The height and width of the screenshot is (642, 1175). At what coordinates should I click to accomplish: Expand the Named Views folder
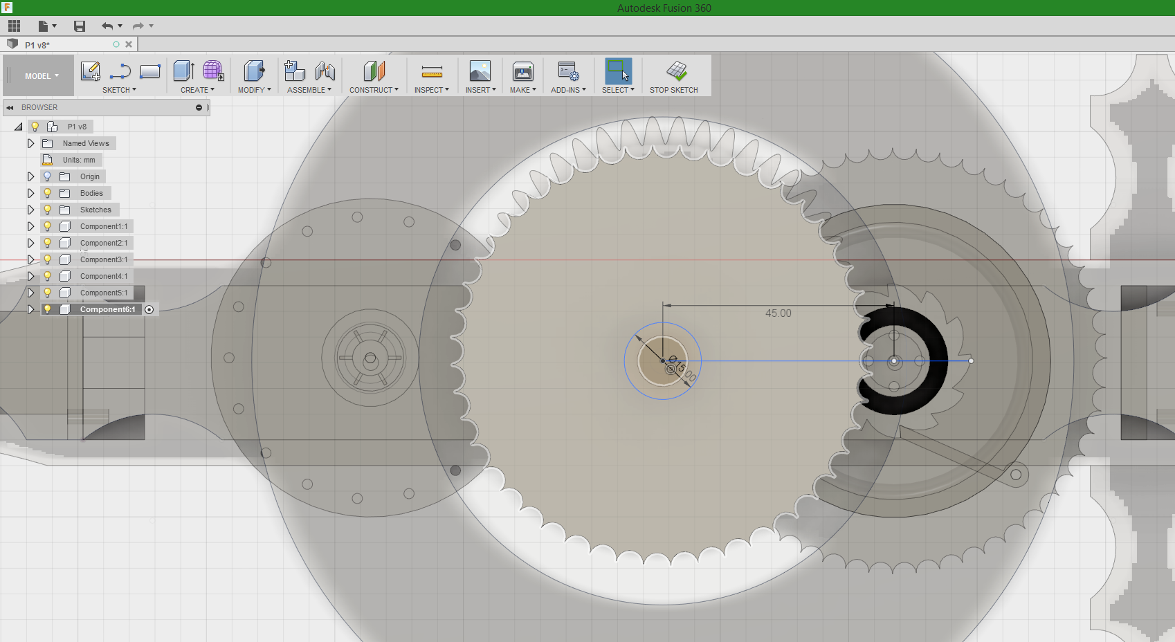click(x=30, y=143)
